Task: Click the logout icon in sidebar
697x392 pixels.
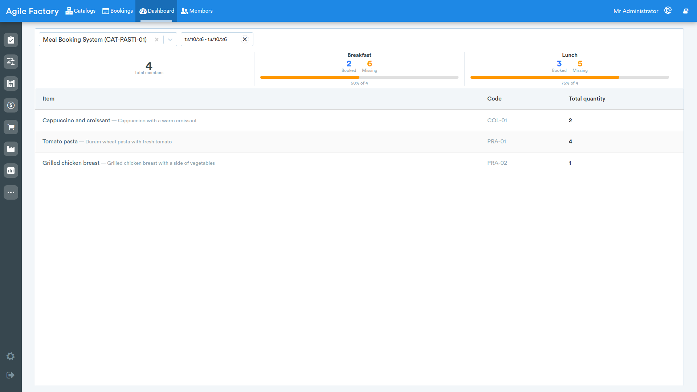Action: (x=11, y=375)
